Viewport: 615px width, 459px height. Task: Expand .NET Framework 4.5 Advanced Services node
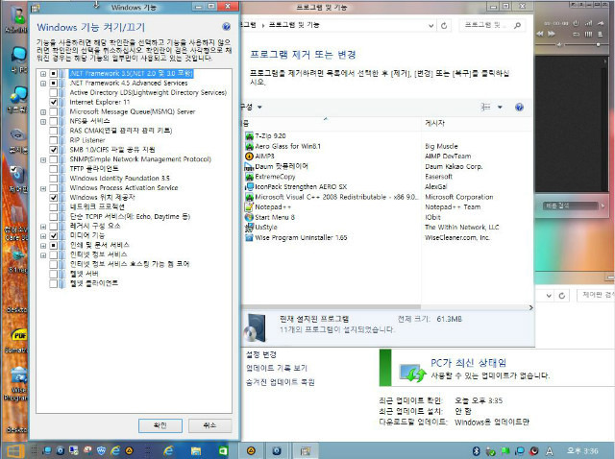click(x=43, y=84)
